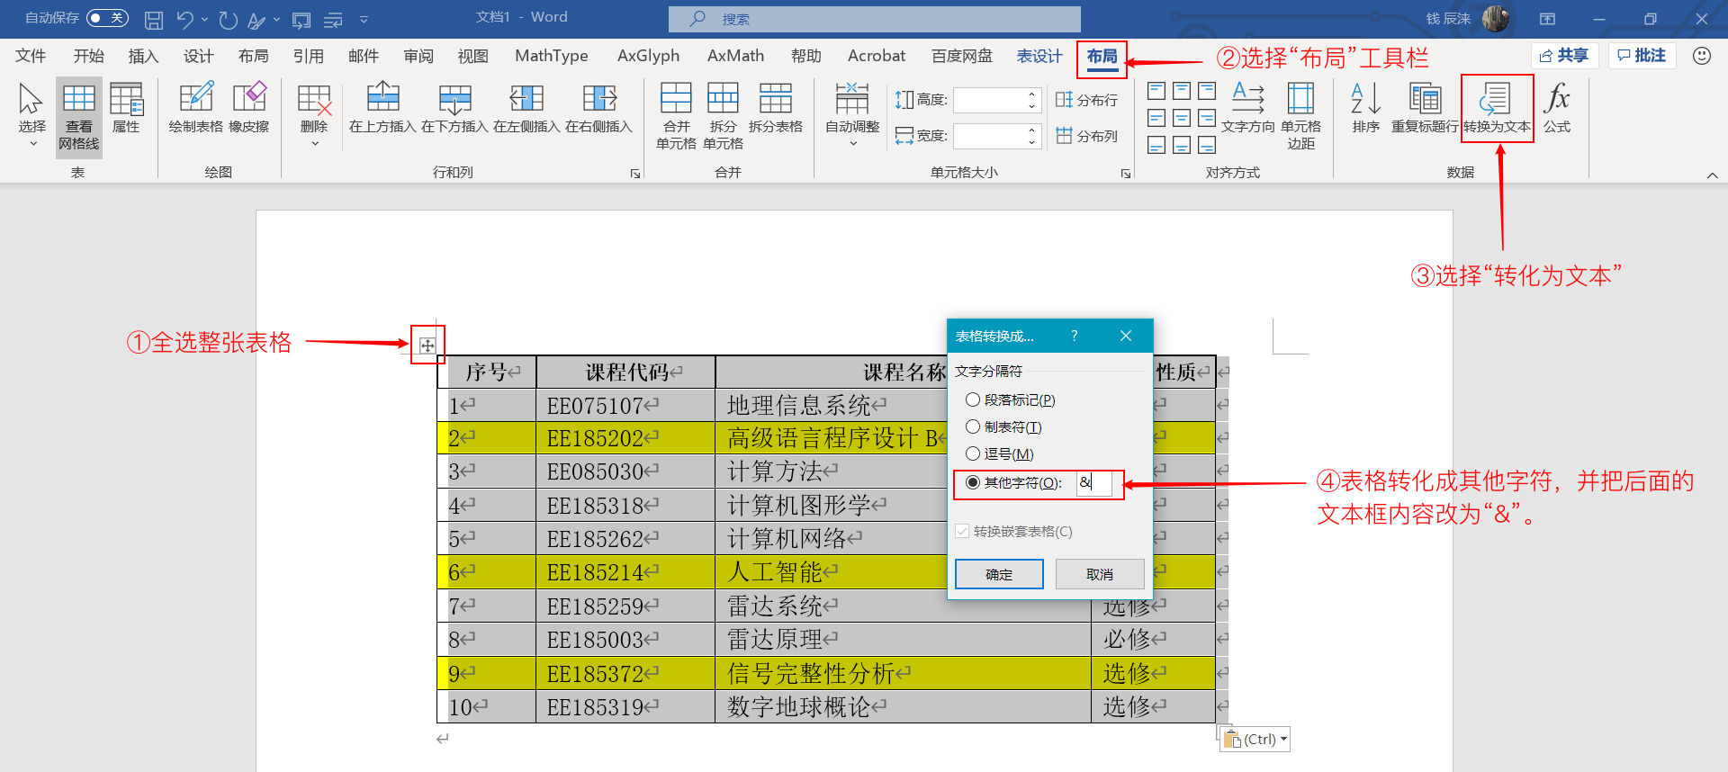Switch to the 引用 tab

click(308, 56)
